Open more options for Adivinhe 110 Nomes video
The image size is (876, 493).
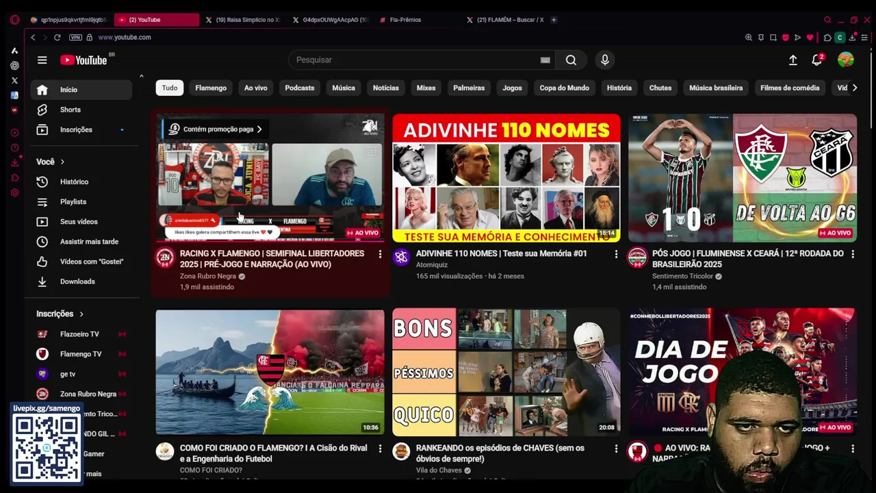tap(616, 254)
